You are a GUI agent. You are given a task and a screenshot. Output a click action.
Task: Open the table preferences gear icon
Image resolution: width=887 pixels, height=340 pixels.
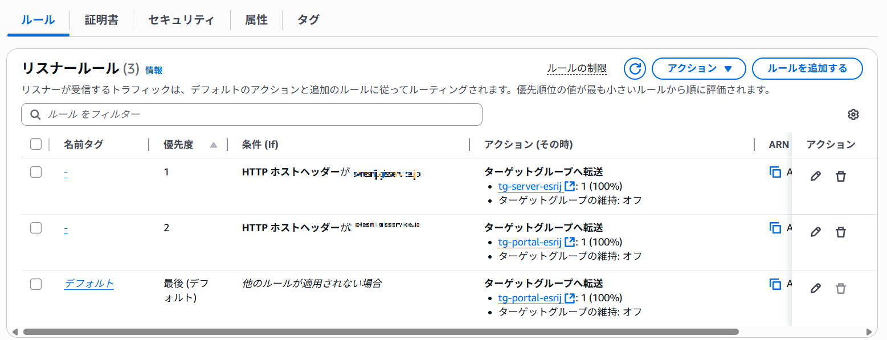click(x=853, y=114)
